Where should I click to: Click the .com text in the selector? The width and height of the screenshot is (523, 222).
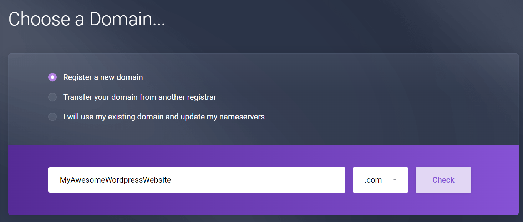[x=373, y=180]
